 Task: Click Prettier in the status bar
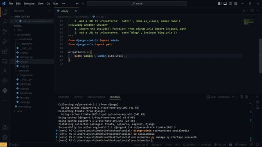[x=241, y=145]
